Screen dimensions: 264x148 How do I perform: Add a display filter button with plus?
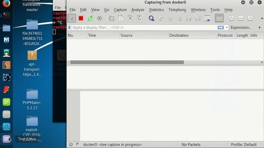click(x=259, y=28)
